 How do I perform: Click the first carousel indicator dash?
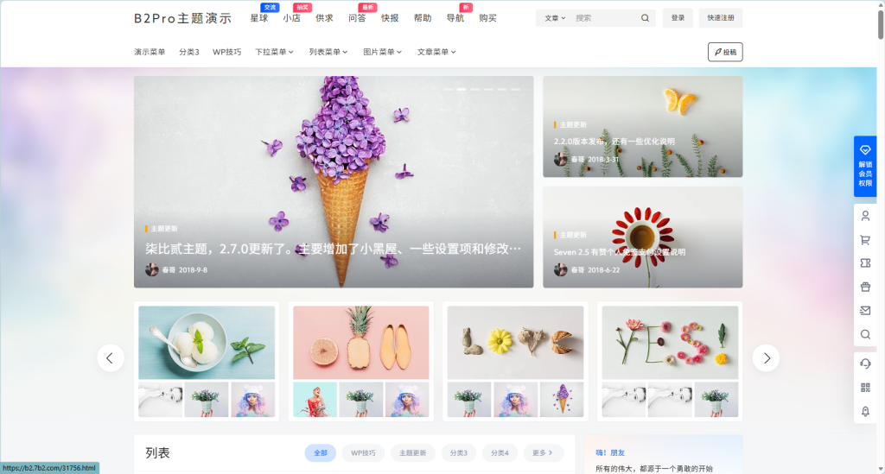(449, 89)
